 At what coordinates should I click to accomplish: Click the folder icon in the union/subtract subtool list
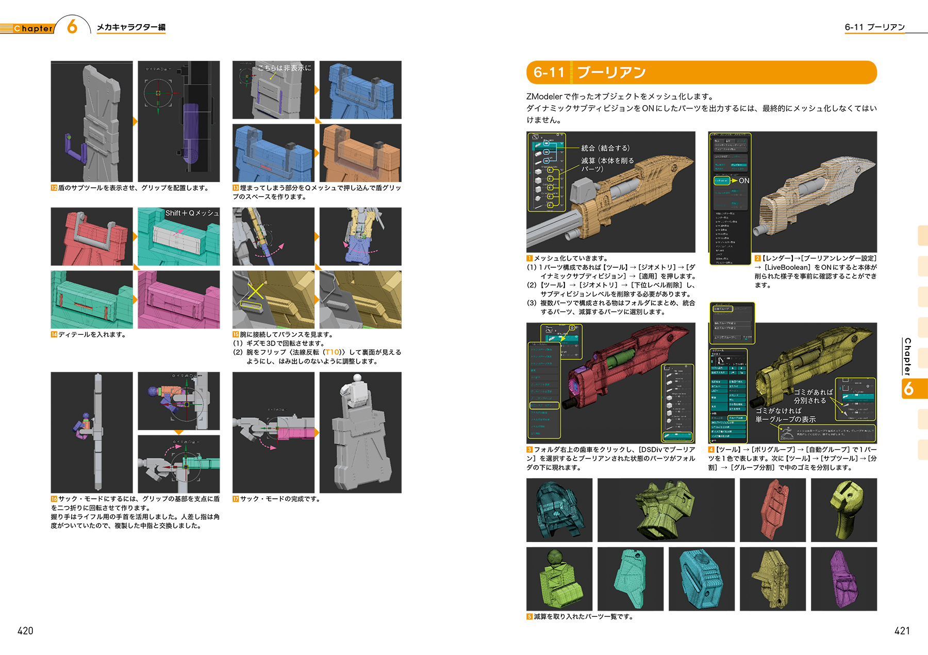[x=536, y=137]
